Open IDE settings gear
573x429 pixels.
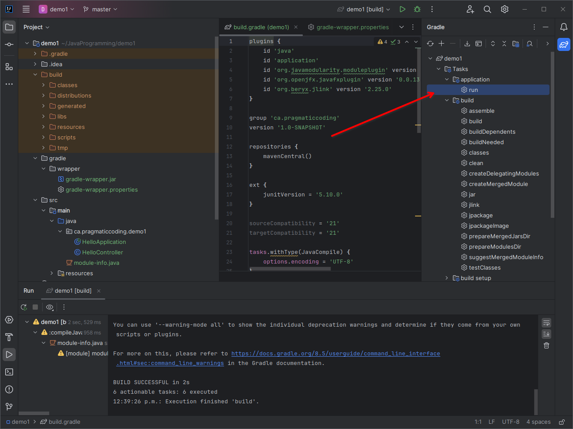505,9
